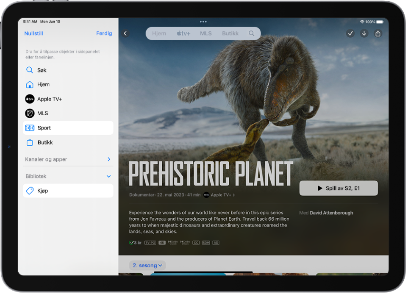Tap the CC closed captions badge
The width and height of the screenshot is (408, 294).
pyautogui.click(x=196, y=243)
